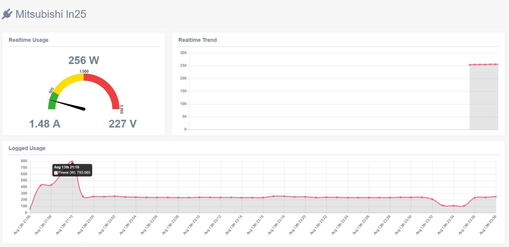Click the data point at Aug 13th 23:18

click(x=284, y=196)
